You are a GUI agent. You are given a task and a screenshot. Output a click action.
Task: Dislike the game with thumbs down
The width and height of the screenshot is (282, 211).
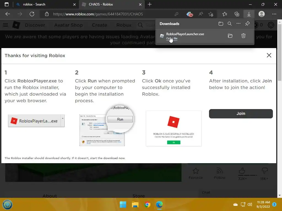(264, 171)
